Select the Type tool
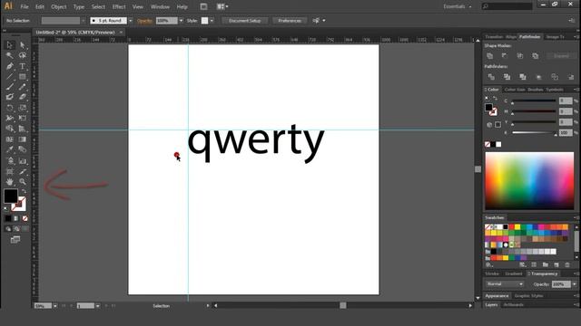The image size is (581, 326). coord(22,66)
